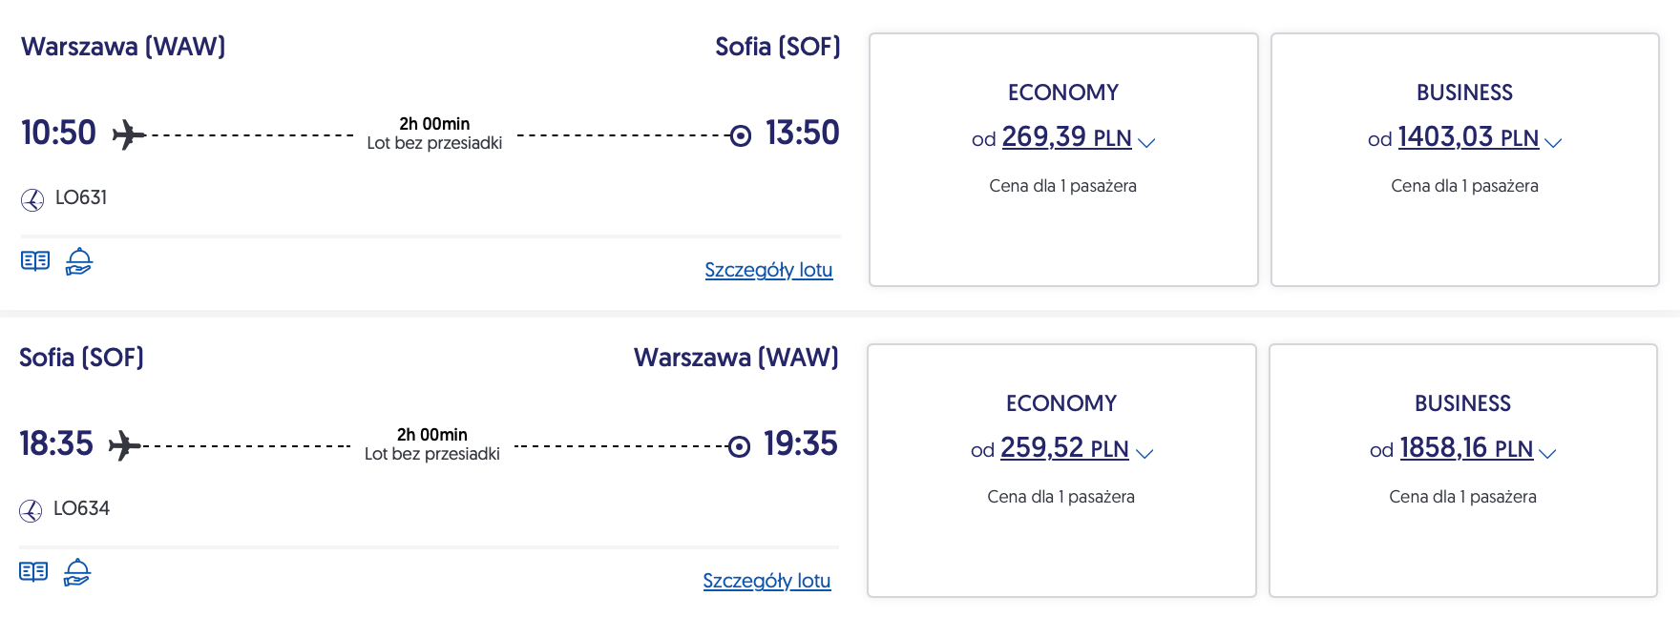Click the LOT airline logo beside LO631
This screenshot has height=617, width=1680.
point(32,199)
